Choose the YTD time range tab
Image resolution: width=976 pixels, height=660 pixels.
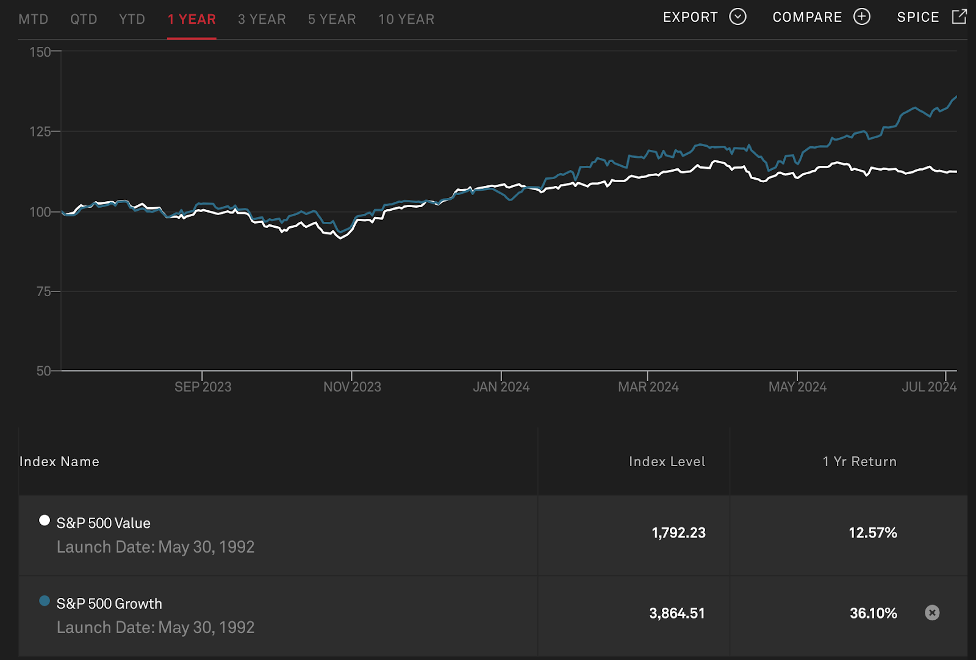[132, 20]
